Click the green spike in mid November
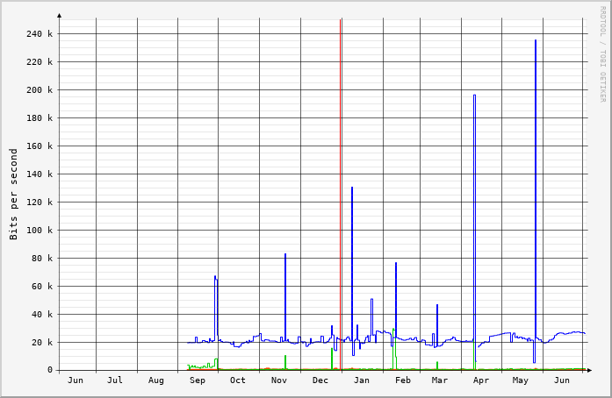Image resolution: width=612 pixels, height=398 pixels. click(x=285, y=362)
